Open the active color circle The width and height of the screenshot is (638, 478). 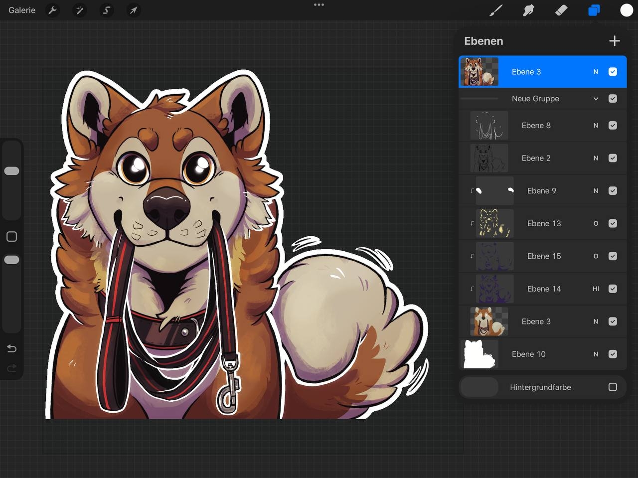pos(627,10)
